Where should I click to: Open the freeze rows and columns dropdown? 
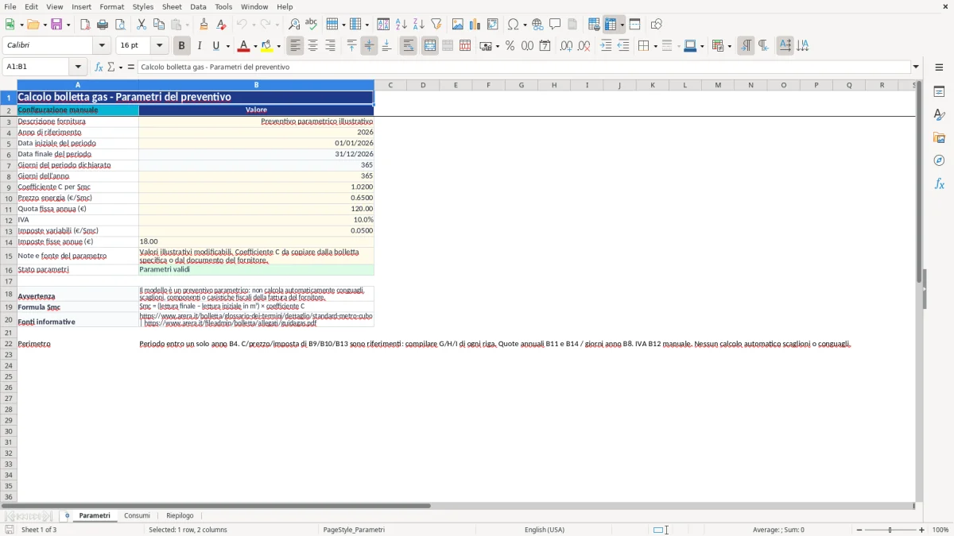[622, 25]
